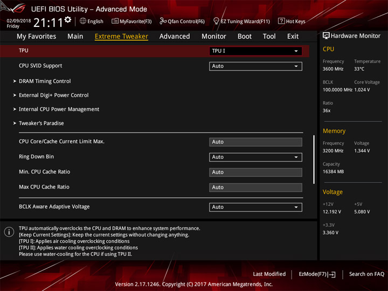This screenshot has width=388, height=291.
Task: Click the Max CPU Cache Ratio field
Action: [255, 188]
